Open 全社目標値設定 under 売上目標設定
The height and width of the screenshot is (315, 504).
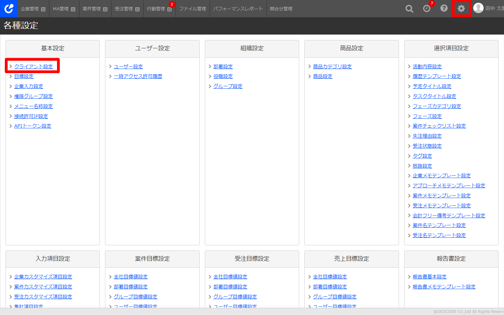(x=330, y=277)
